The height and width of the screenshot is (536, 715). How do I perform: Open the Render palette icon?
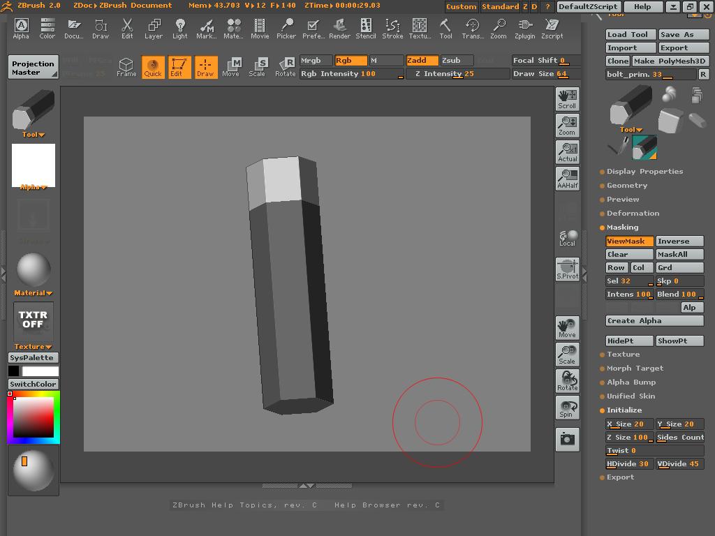click(340, 29)
